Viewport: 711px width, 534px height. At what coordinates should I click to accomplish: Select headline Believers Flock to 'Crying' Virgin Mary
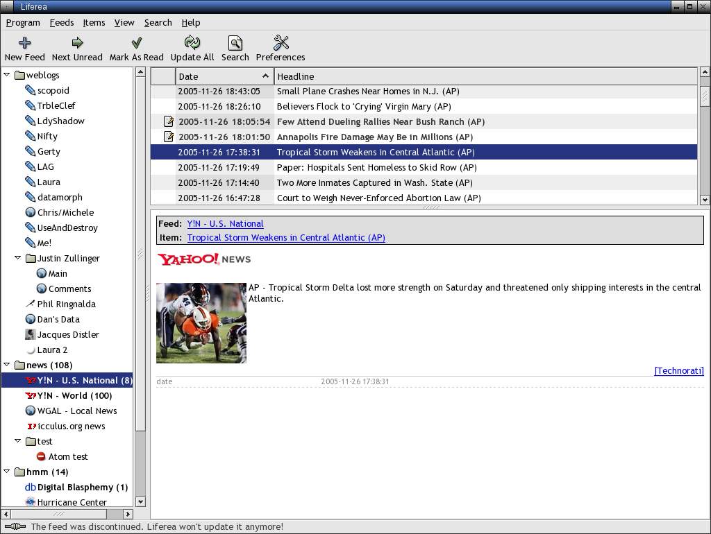[364, 106]
